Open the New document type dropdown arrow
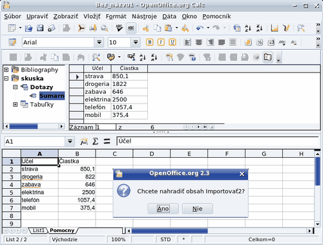This screenshot has width=323, height=245. coord(20,28)
